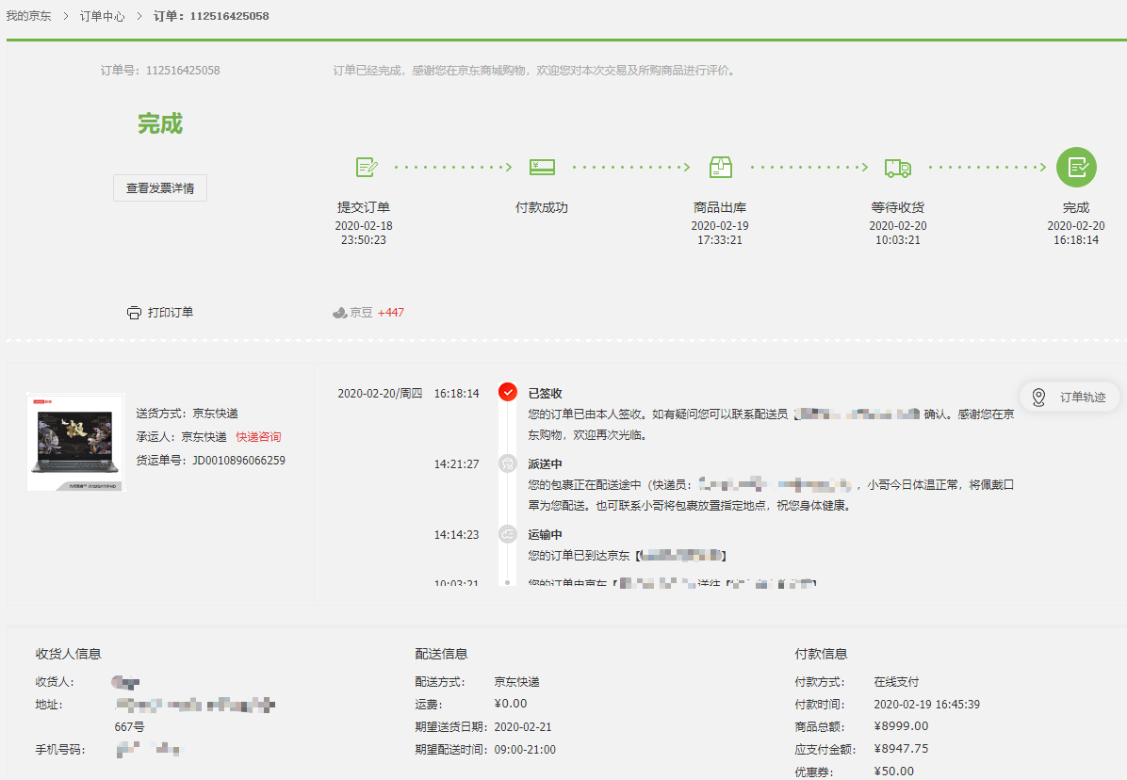Click the red signed checkmark icon
Image resolution: width=1127 pixels, height=780 pixels.
tap(508, 392)
